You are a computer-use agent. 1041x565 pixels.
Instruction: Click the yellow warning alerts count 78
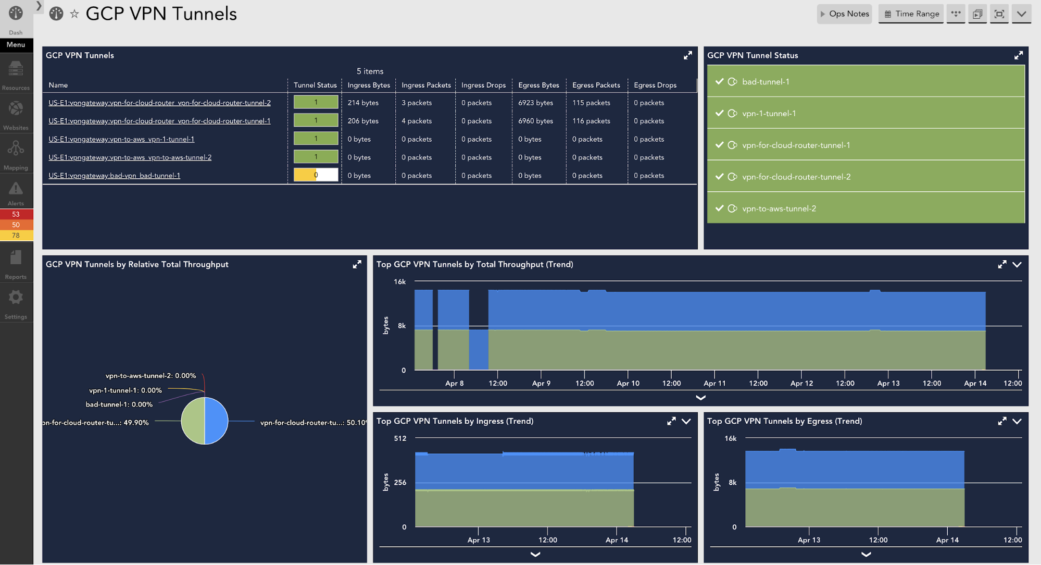16,235
